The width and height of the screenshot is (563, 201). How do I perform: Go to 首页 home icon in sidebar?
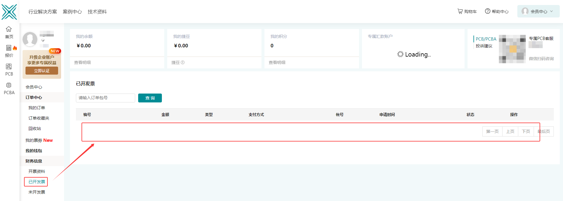point(9,32)
